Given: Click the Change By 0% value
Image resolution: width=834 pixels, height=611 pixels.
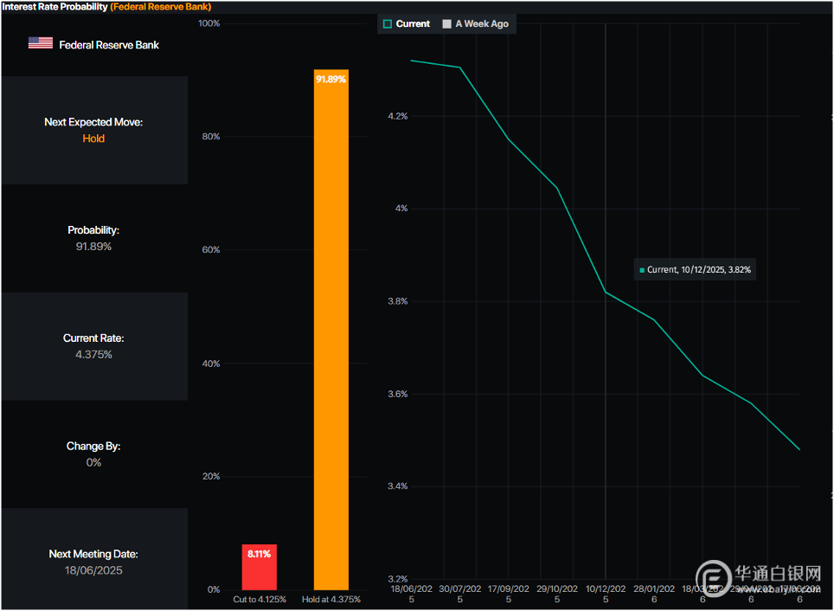Looking at the screenshot, I should [x=93, y=462].
